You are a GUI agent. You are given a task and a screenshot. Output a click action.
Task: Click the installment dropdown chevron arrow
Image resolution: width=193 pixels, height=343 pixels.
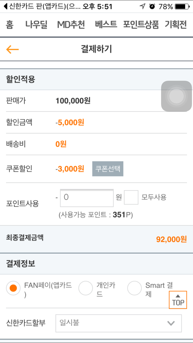pyautogui.click(x=171, y=323)
